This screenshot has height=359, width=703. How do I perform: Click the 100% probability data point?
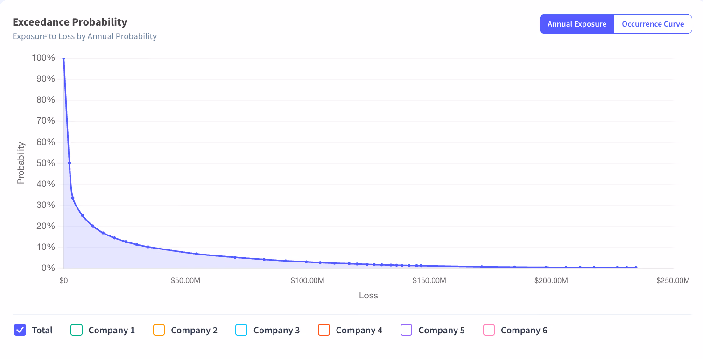tap(63, 58)
